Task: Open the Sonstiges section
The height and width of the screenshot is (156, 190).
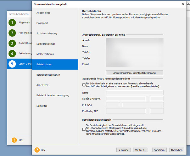Action: click(55, 106)
